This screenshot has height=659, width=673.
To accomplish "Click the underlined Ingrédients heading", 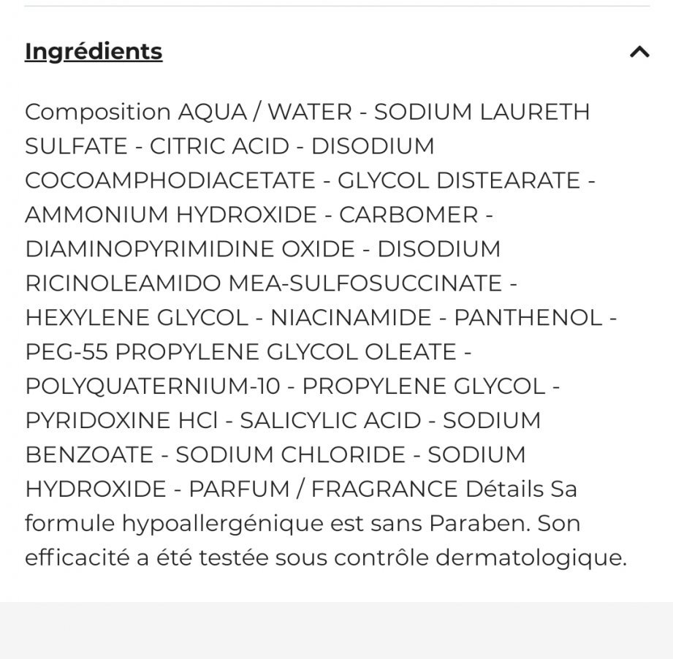I will [94, 52].
